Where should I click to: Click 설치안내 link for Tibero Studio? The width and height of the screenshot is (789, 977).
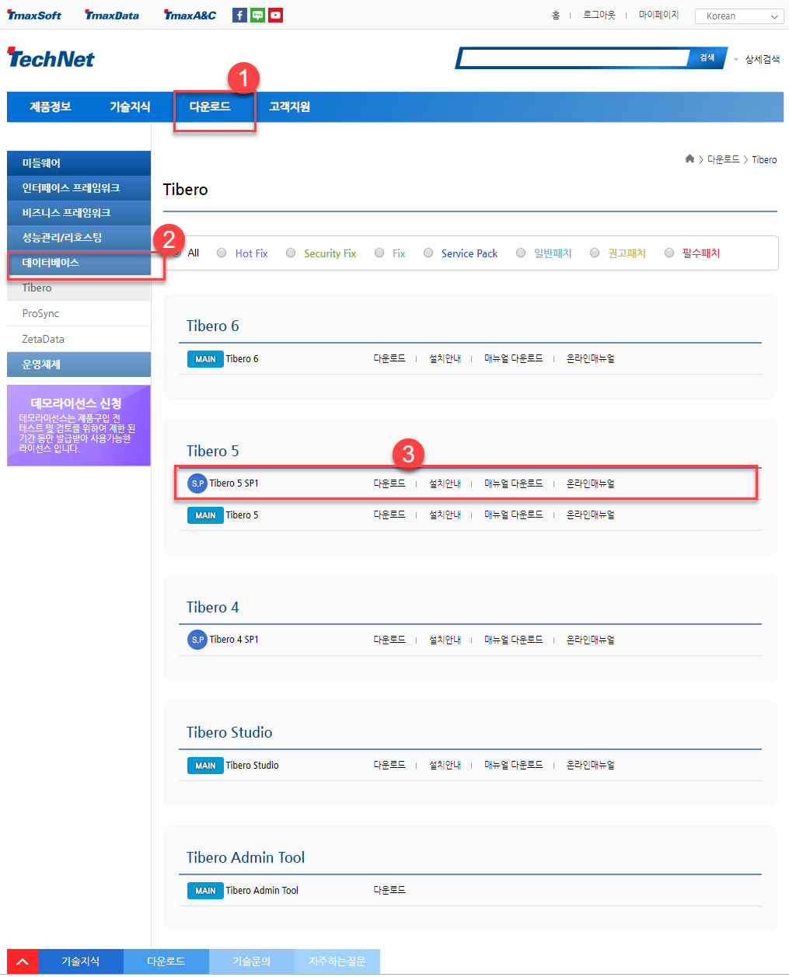(445, 765)
